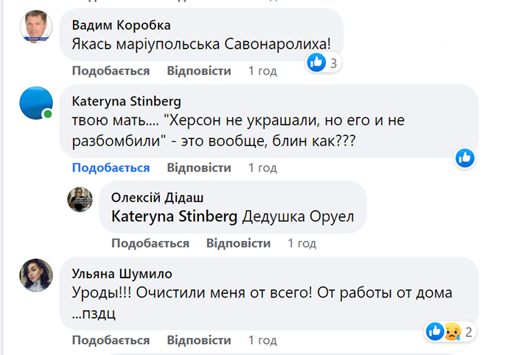
Task: Like Олексій Дідаш's reply
Action: (x=150, y=243)
